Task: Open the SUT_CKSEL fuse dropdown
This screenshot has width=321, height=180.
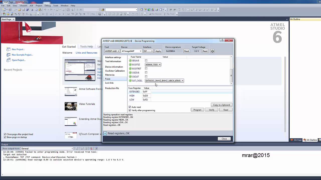Action: coord(165,80)
